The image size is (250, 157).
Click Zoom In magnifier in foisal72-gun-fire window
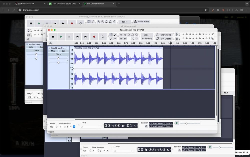pos(121,35)
